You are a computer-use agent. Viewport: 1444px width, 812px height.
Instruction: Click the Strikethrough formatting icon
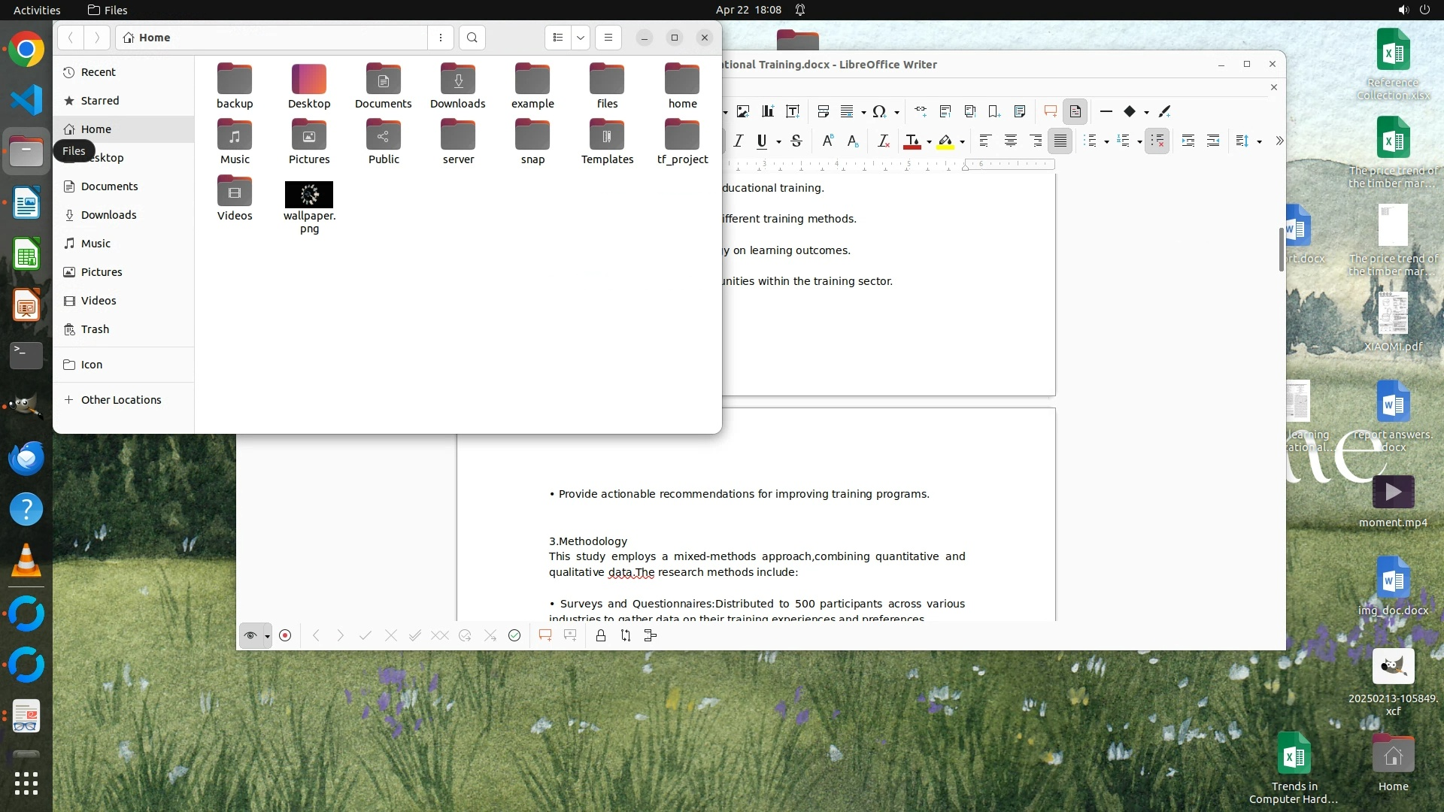(796, 141)
